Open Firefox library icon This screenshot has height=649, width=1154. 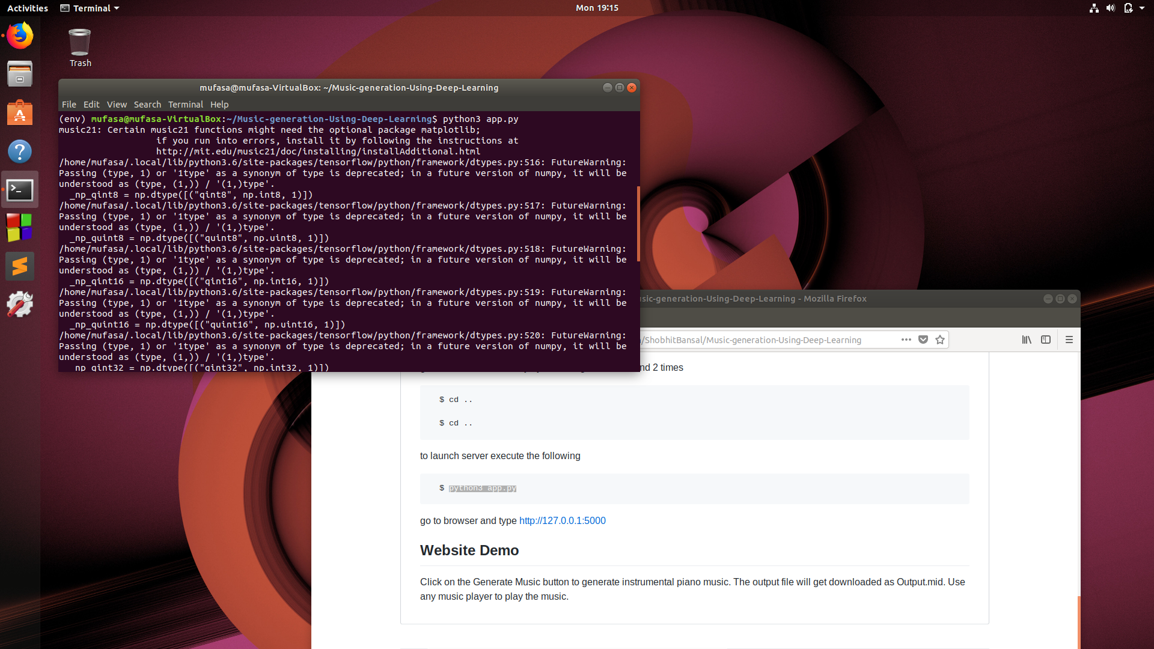point(1027,340)
